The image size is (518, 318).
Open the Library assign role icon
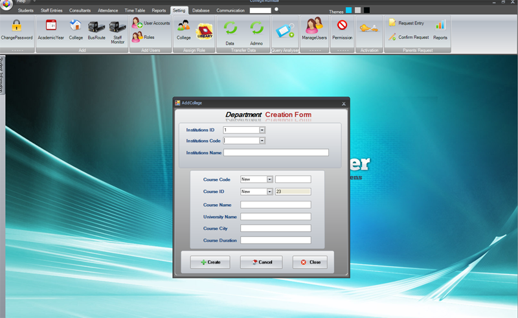205,31
